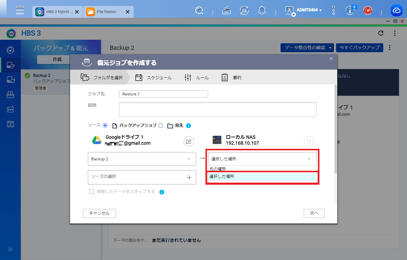The image size is (407, 260).
Task: Click disabled edit icon for ローカル NAS
Action: coord(309,142)
